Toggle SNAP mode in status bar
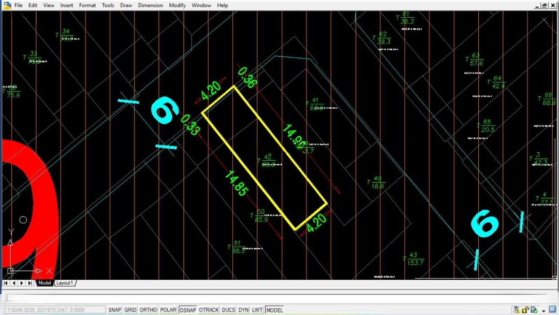Image resolution: width=559 pixels, height=315 pixels. 114,310
